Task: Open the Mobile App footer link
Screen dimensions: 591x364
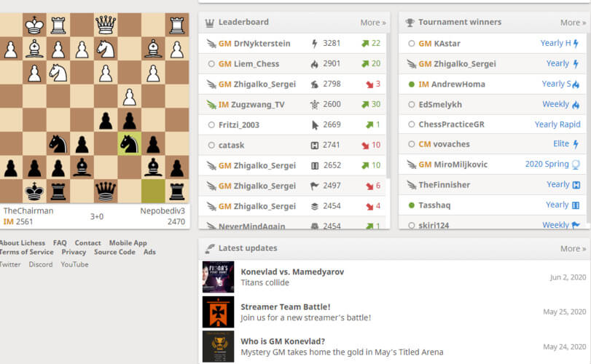Action: click(x=128, y=243)
